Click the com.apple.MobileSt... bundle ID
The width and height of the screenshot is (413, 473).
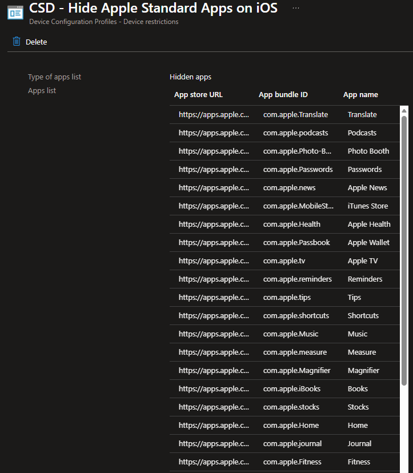pyautogui.click(x=298, y=206)
